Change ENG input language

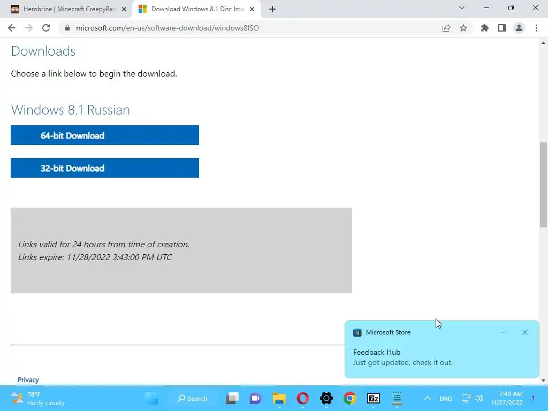(x=446, y=398)
